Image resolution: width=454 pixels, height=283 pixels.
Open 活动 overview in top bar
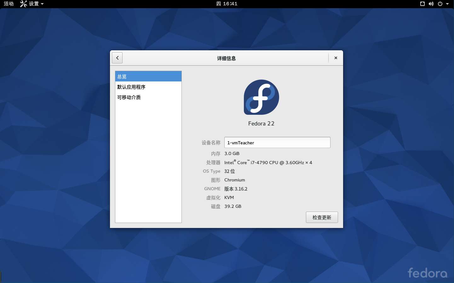(9, 4)
